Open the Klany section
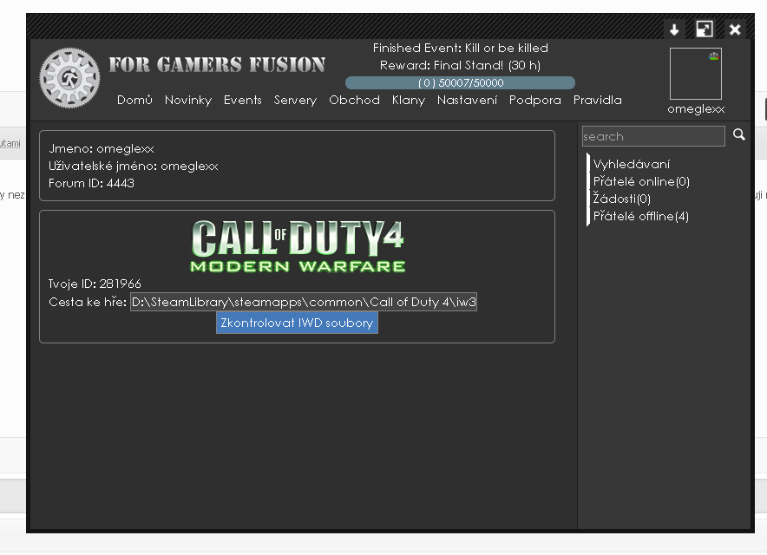The height and width of the screenshot is (555, 767). click(x=409, y=100)
